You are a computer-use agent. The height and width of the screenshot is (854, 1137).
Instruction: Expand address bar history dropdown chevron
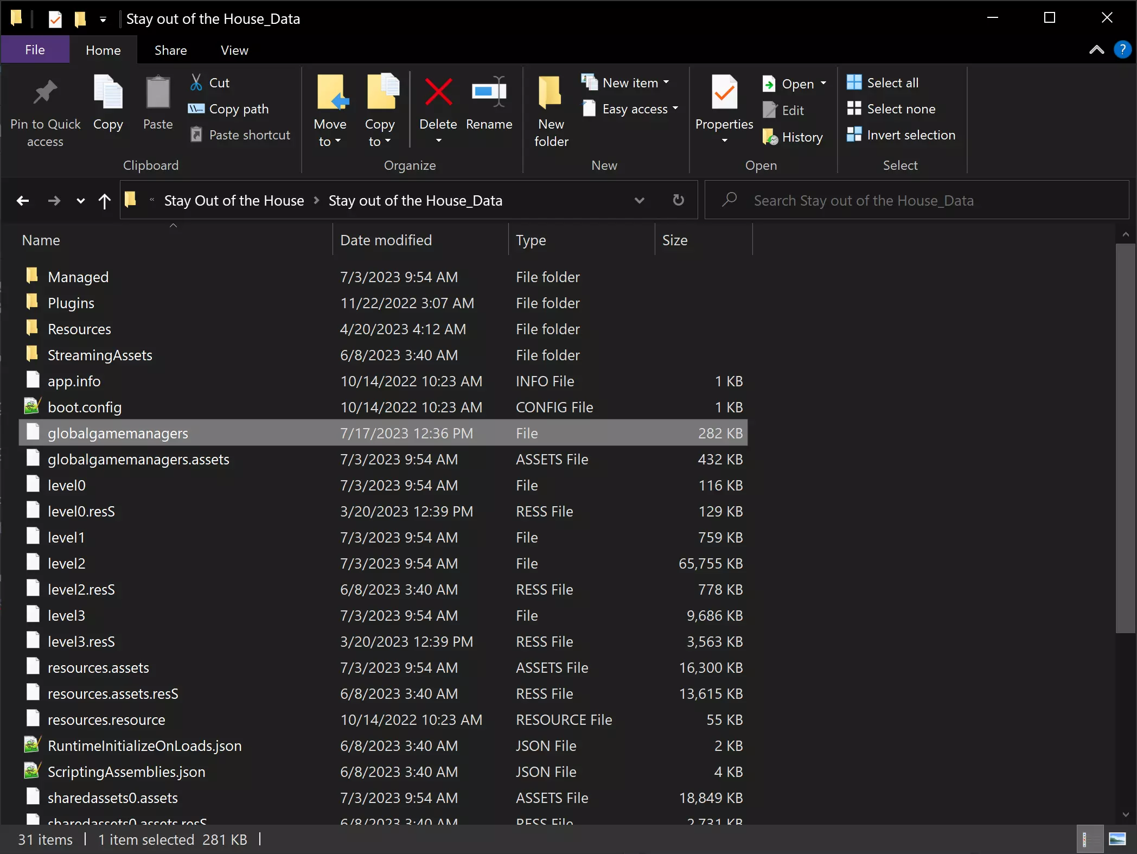click(639, 200)
